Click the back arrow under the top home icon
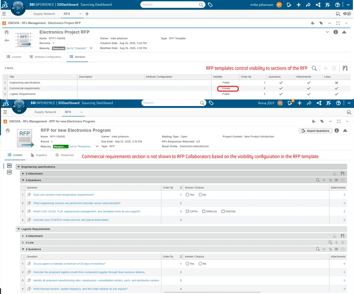The image size is (354, 294). coord(7,41)
